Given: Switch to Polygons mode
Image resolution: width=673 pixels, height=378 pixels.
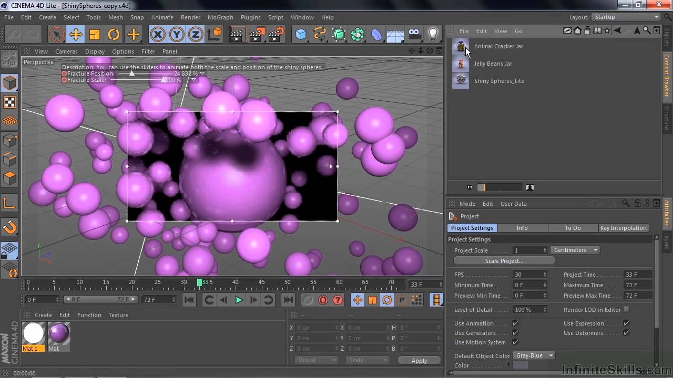Looking at the screenshot, I should 9,179.
